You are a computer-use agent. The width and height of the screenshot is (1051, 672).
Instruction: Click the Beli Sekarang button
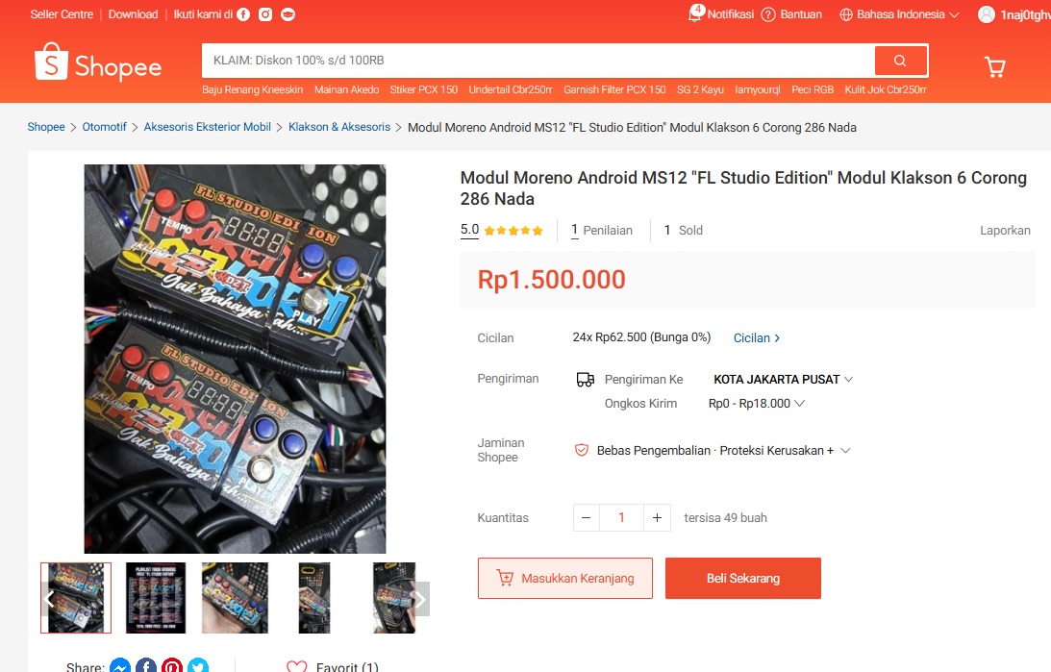coord(742,578)
